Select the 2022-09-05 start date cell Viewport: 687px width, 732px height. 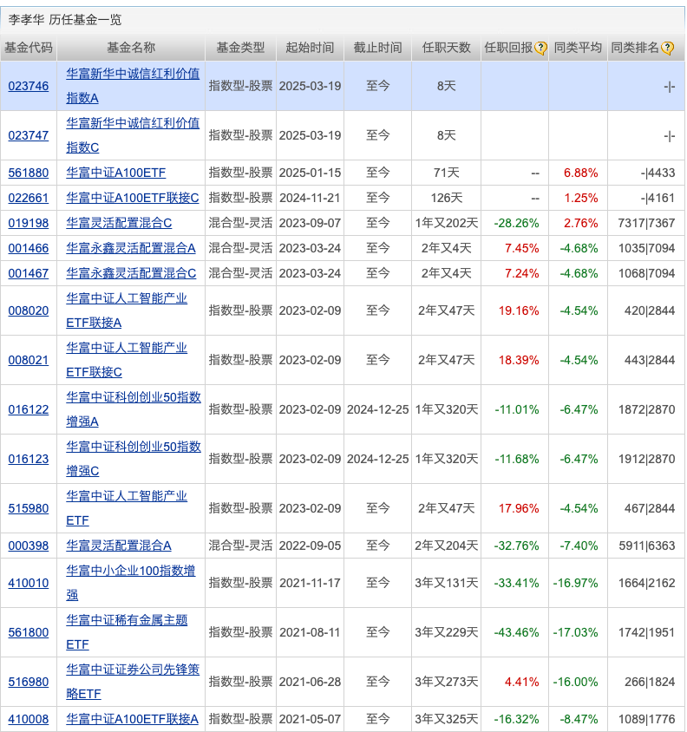pos(311,546)
